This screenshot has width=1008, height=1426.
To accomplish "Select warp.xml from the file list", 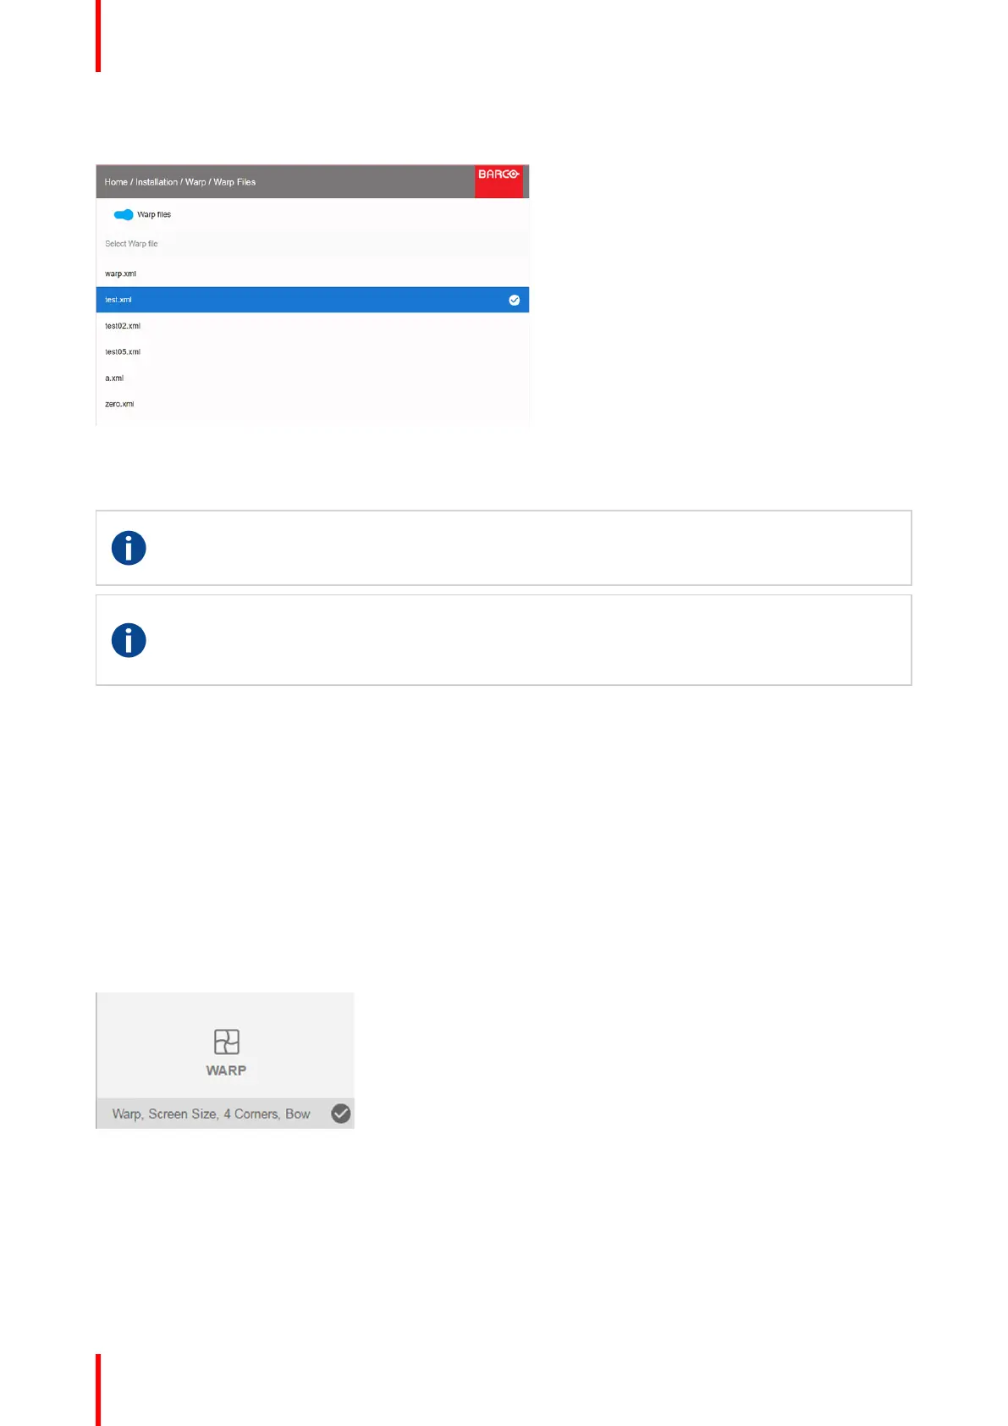I will point(312,274).
